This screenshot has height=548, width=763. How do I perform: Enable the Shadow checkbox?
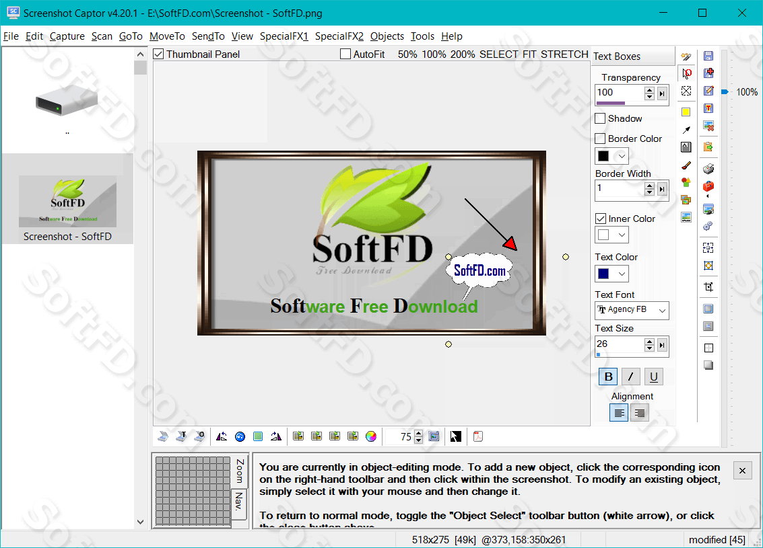(601, 118)
